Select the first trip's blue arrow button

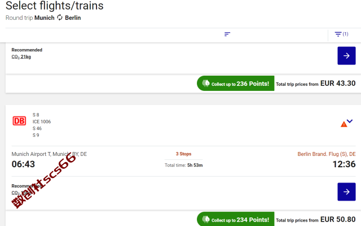tap(346, 55)
